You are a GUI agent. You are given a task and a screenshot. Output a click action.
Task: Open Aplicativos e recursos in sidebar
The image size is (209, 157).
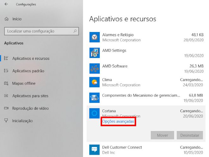pyautogui.click(x=31, y=58)
